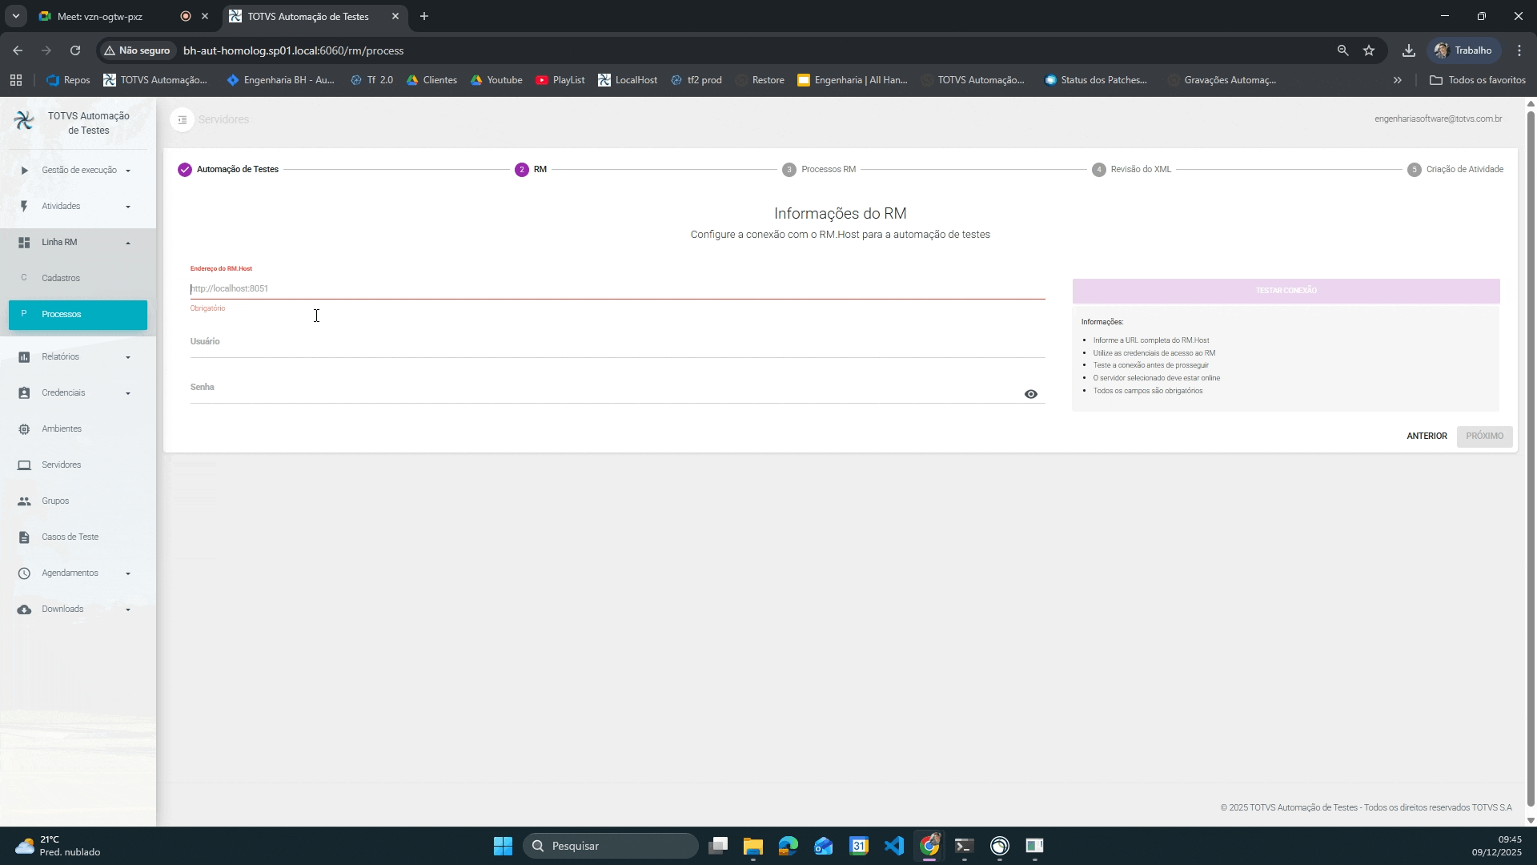Click the sidebar collapse menu icon
Screen dimensions: 1537x865
[183, 119]
